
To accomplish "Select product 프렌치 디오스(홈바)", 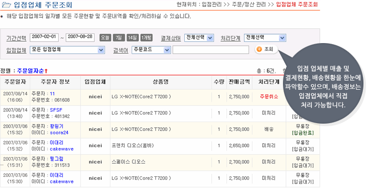I will (133, 145).
